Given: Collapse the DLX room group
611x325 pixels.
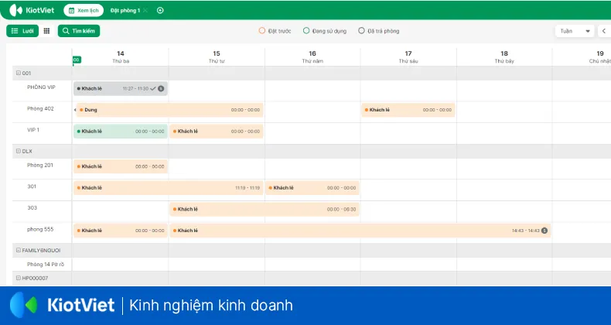Looking at the screenshot, I should 19,151.
